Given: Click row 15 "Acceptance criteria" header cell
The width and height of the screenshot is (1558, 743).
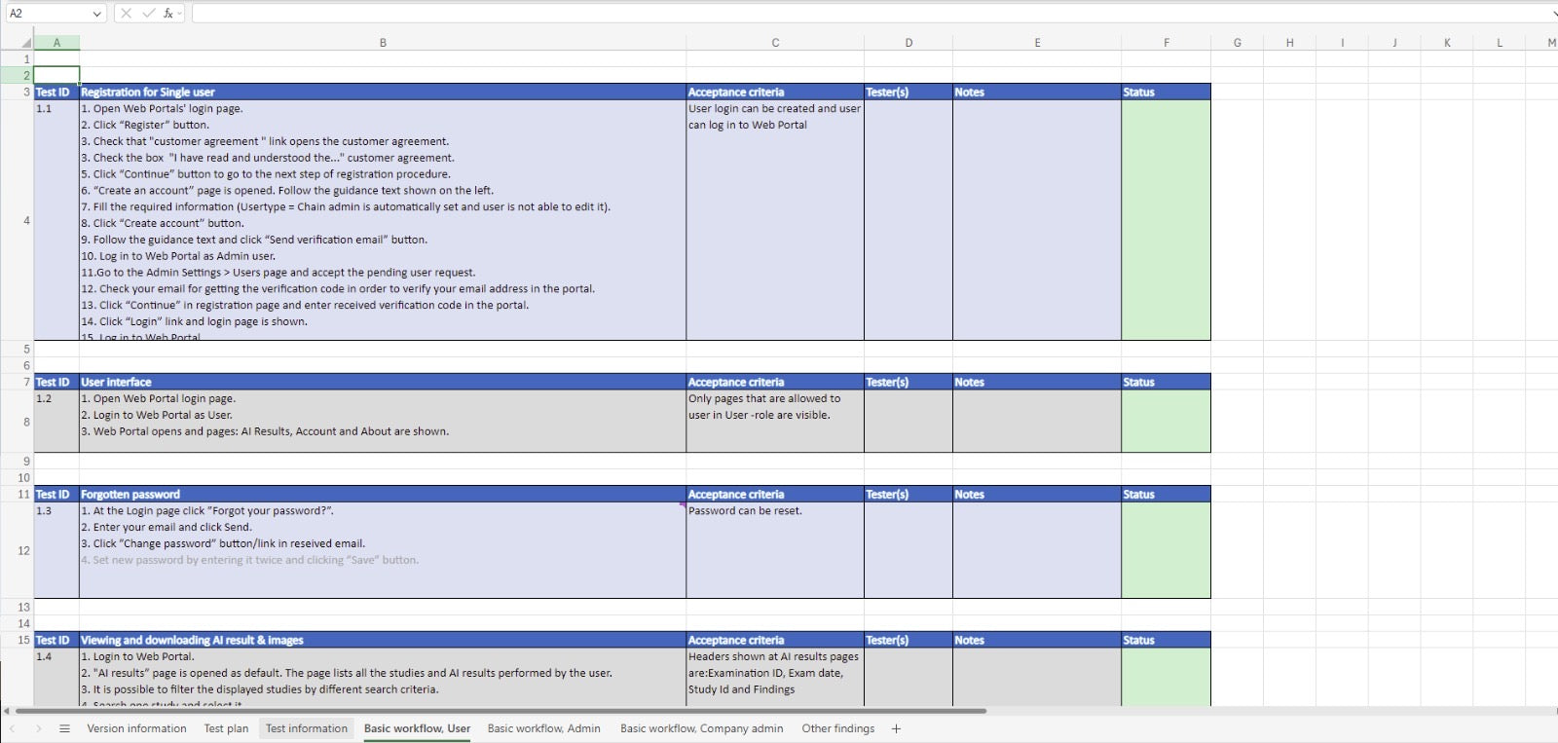Looking at the screenshot, I should point(775,641).
